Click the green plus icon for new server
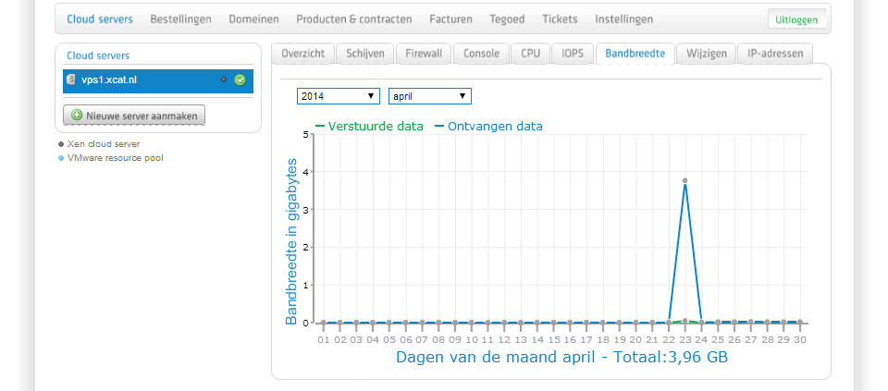 point(76,116)
